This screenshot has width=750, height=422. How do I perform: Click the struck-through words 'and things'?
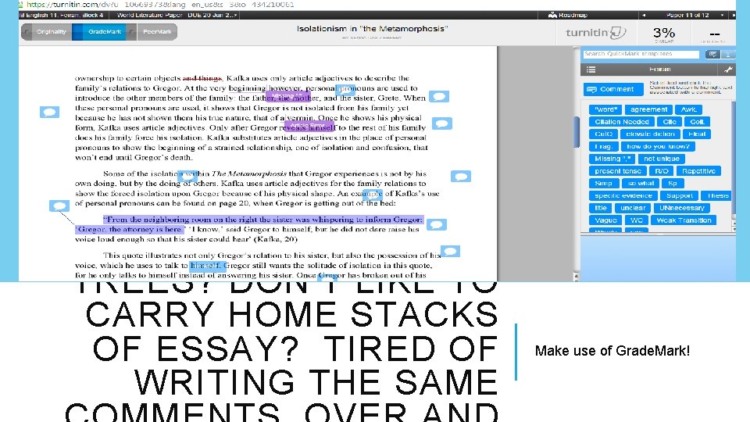click(x=202, y=78)
